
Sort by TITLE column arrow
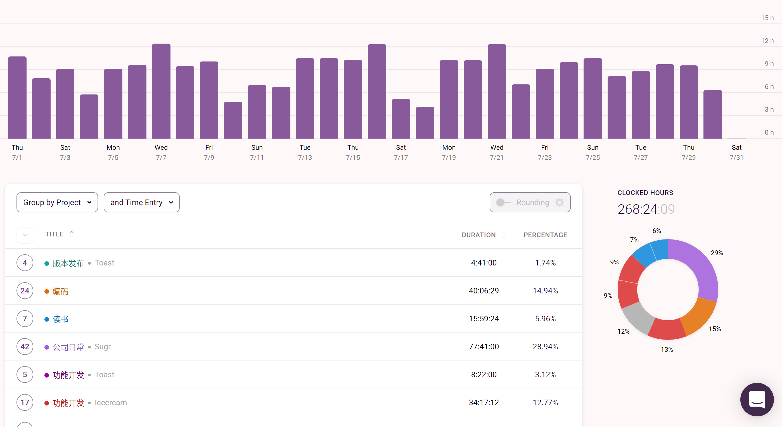point(72,233)
